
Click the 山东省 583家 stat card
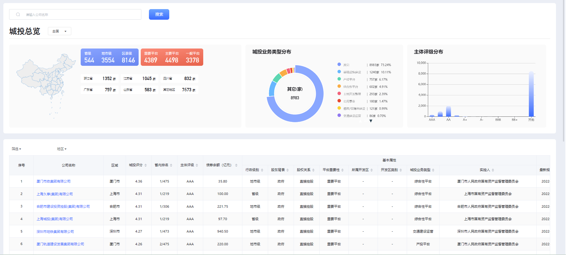click(x=140, y=90)
